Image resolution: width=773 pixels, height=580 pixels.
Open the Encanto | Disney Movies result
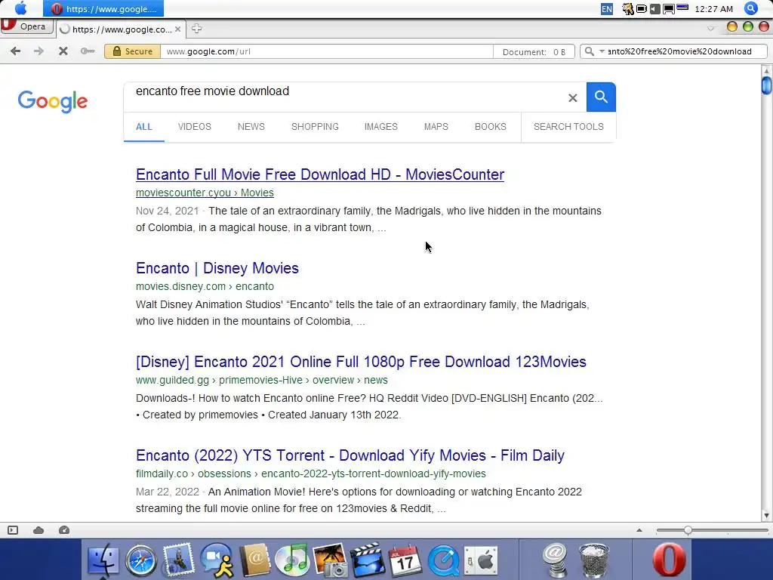tap(217, 268)
